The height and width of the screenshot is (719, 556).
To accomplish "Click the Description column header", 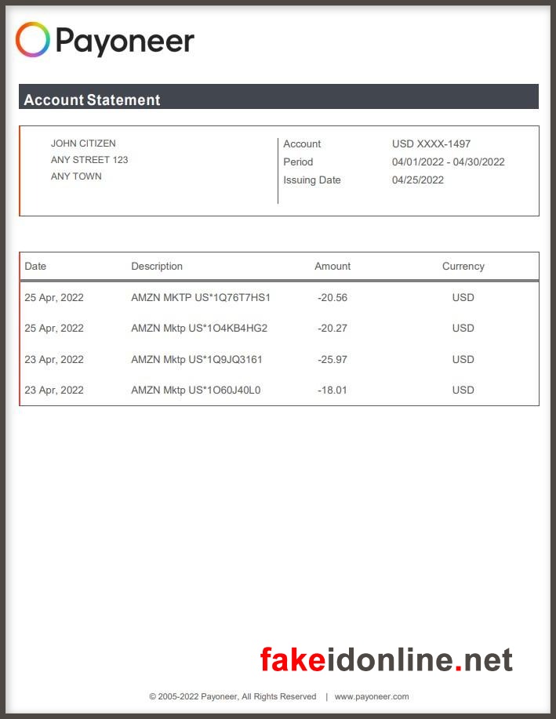I will (157, 266).
